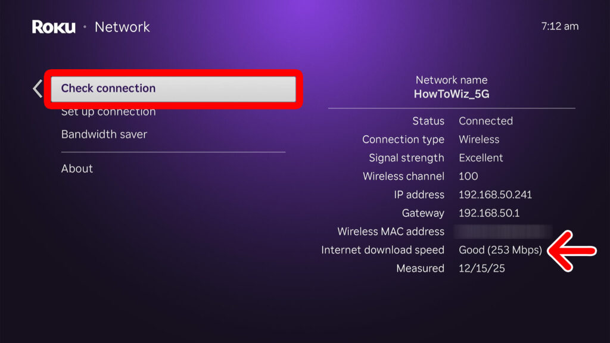Click the Roku logo
The height and width of the screenshot is (343, 610).
click(52, 27)
